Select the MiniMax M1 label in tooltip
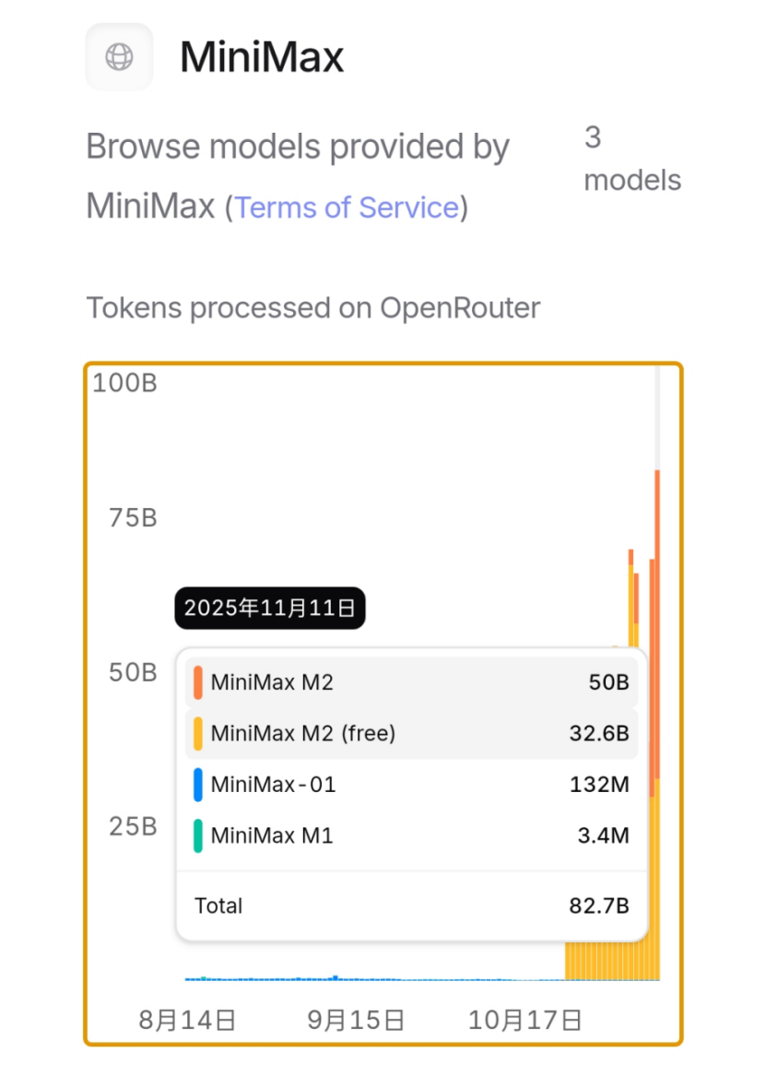 (x=272, y=836)
